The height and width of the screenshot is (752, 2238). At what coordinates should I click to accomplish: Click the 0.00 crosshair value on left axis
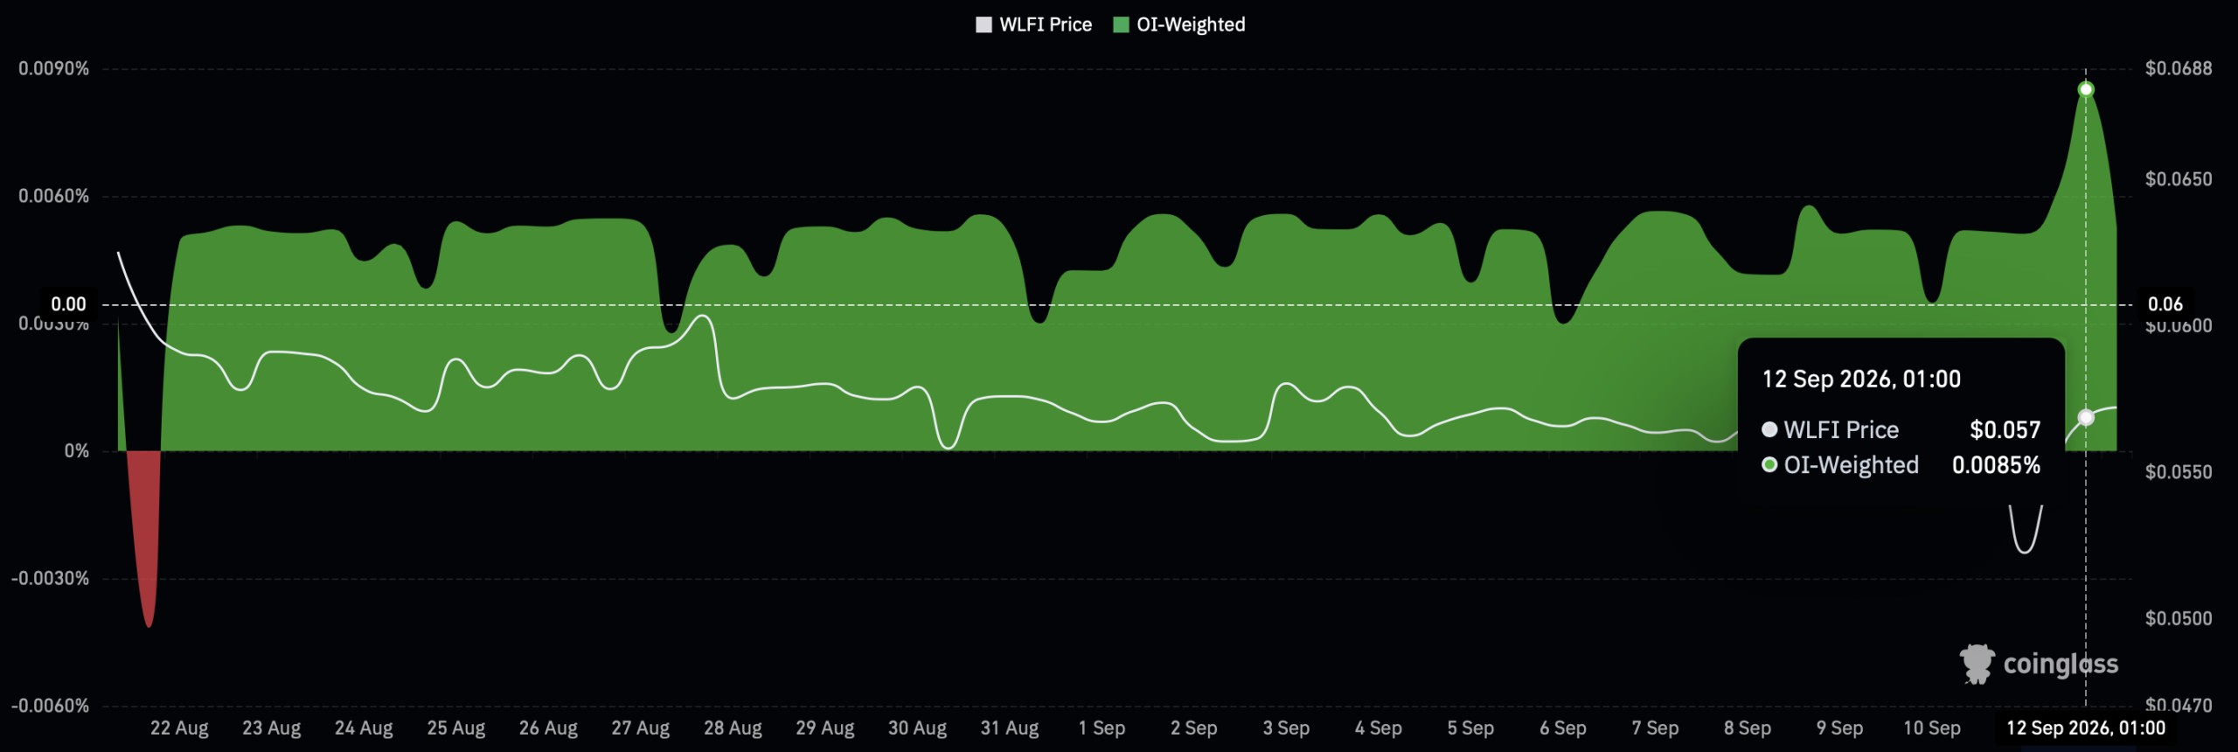(68, 304)
